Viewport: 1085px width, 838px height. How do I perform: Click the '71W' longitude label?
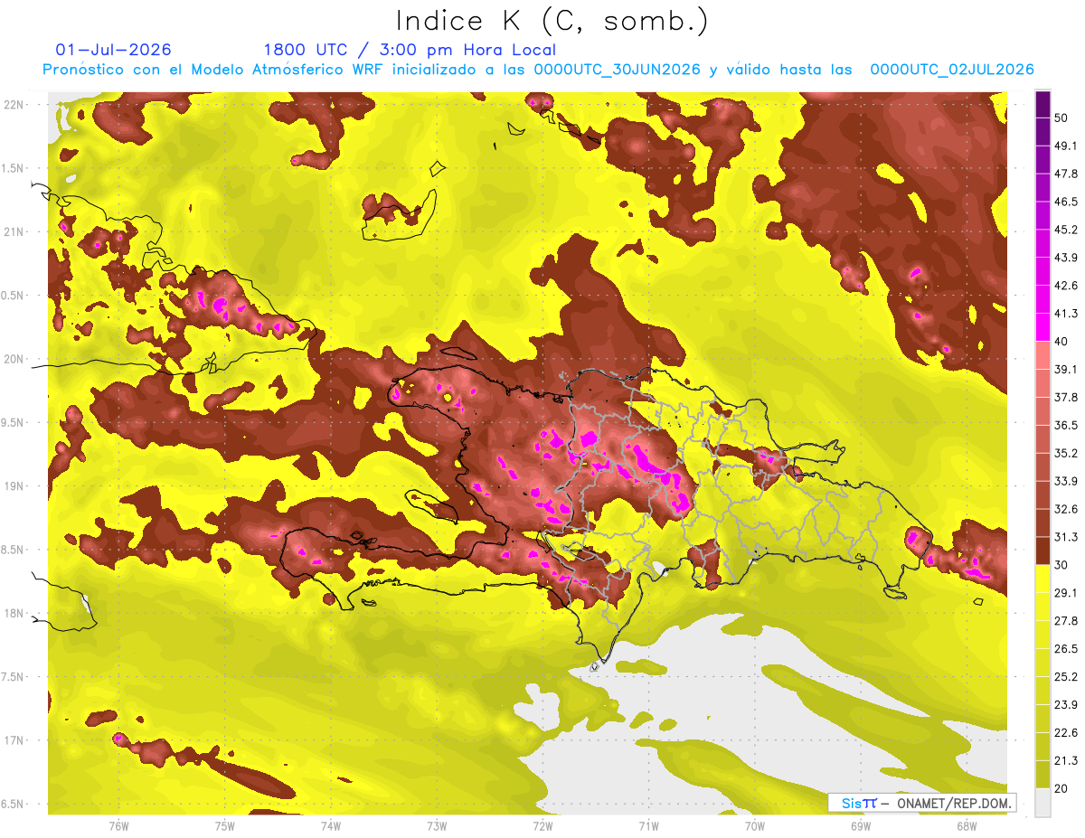(648, 826)
